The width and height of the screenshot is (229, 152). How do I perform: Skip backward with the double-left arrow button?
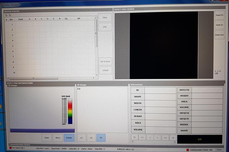[x=142, y=138]
